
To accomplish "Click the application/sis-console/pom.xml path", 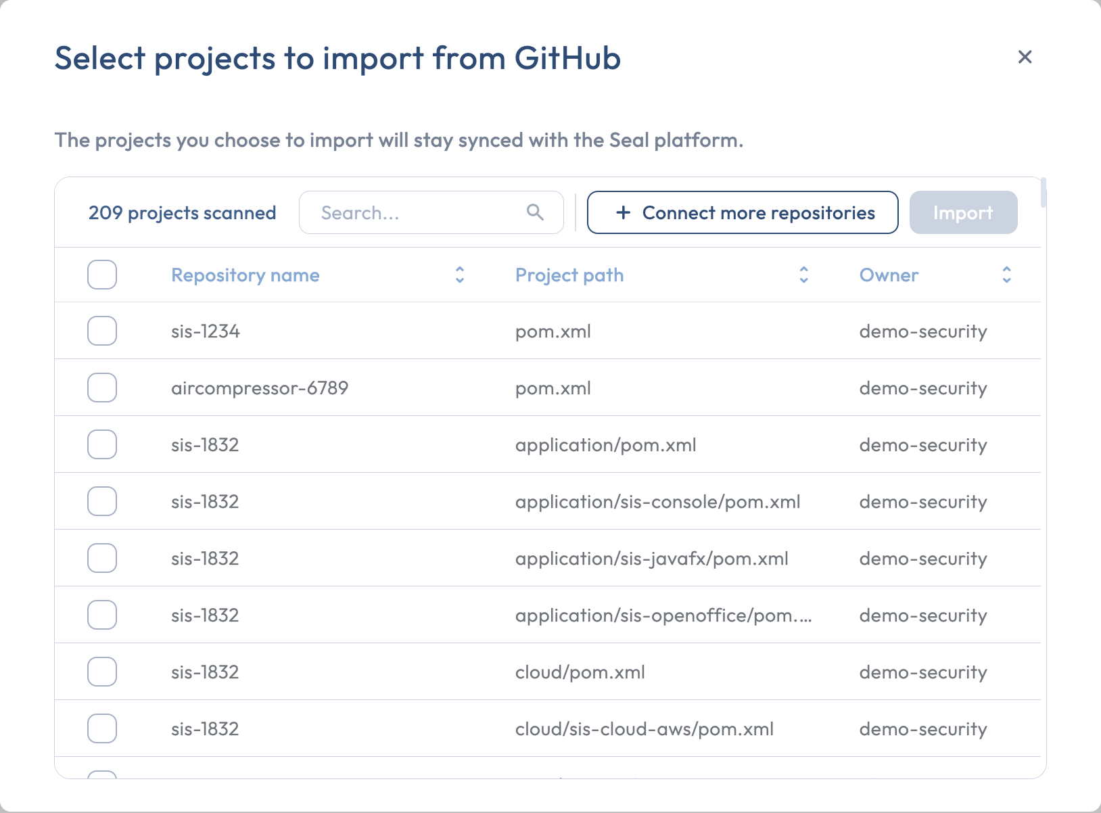I will coord(658,502).
